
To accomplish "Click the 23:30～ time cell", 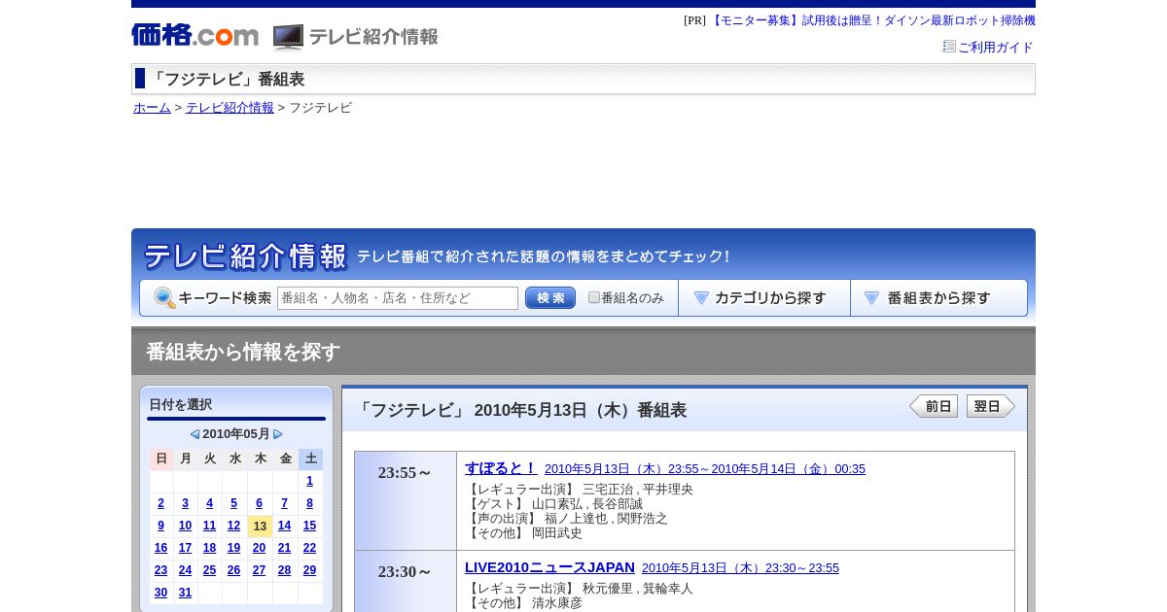I will pos(406,581).
